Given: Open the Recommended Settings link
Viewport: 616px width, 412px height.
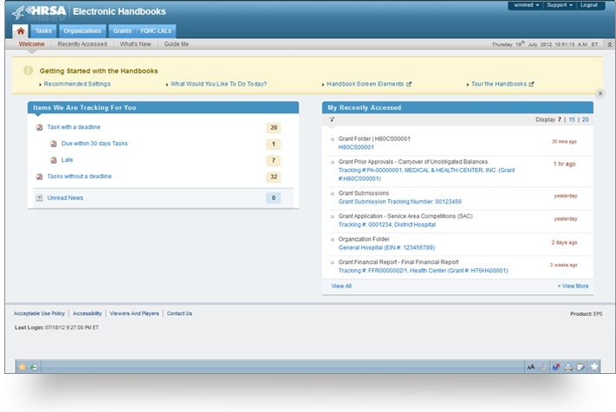Looking at the screenshot, I should (x=77, y=84).
